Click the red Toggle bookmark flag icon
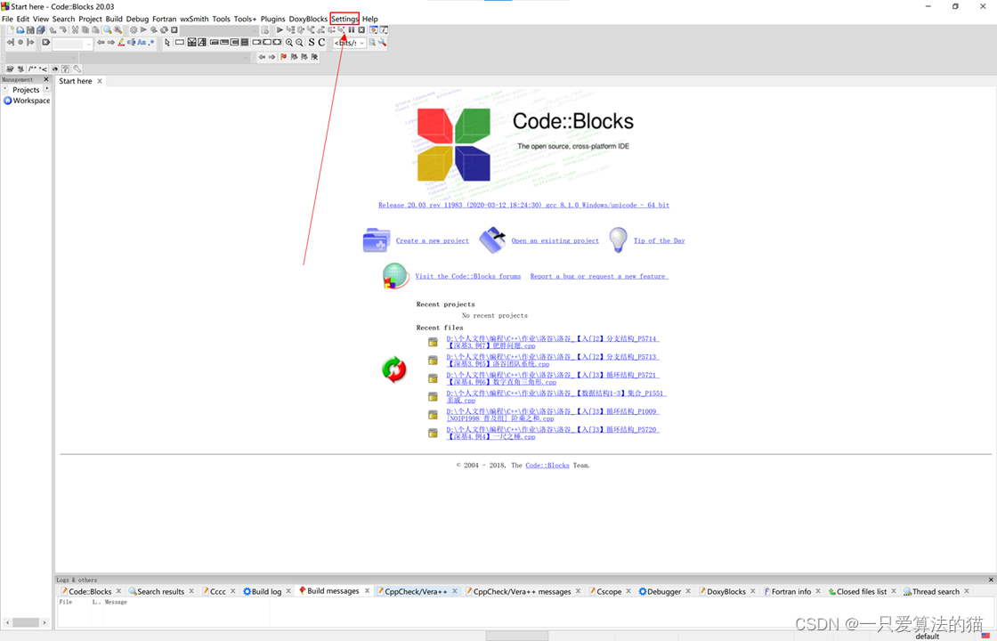Image resolution: width=997 pixels, height=641 pixels. (x=284, y=57)
